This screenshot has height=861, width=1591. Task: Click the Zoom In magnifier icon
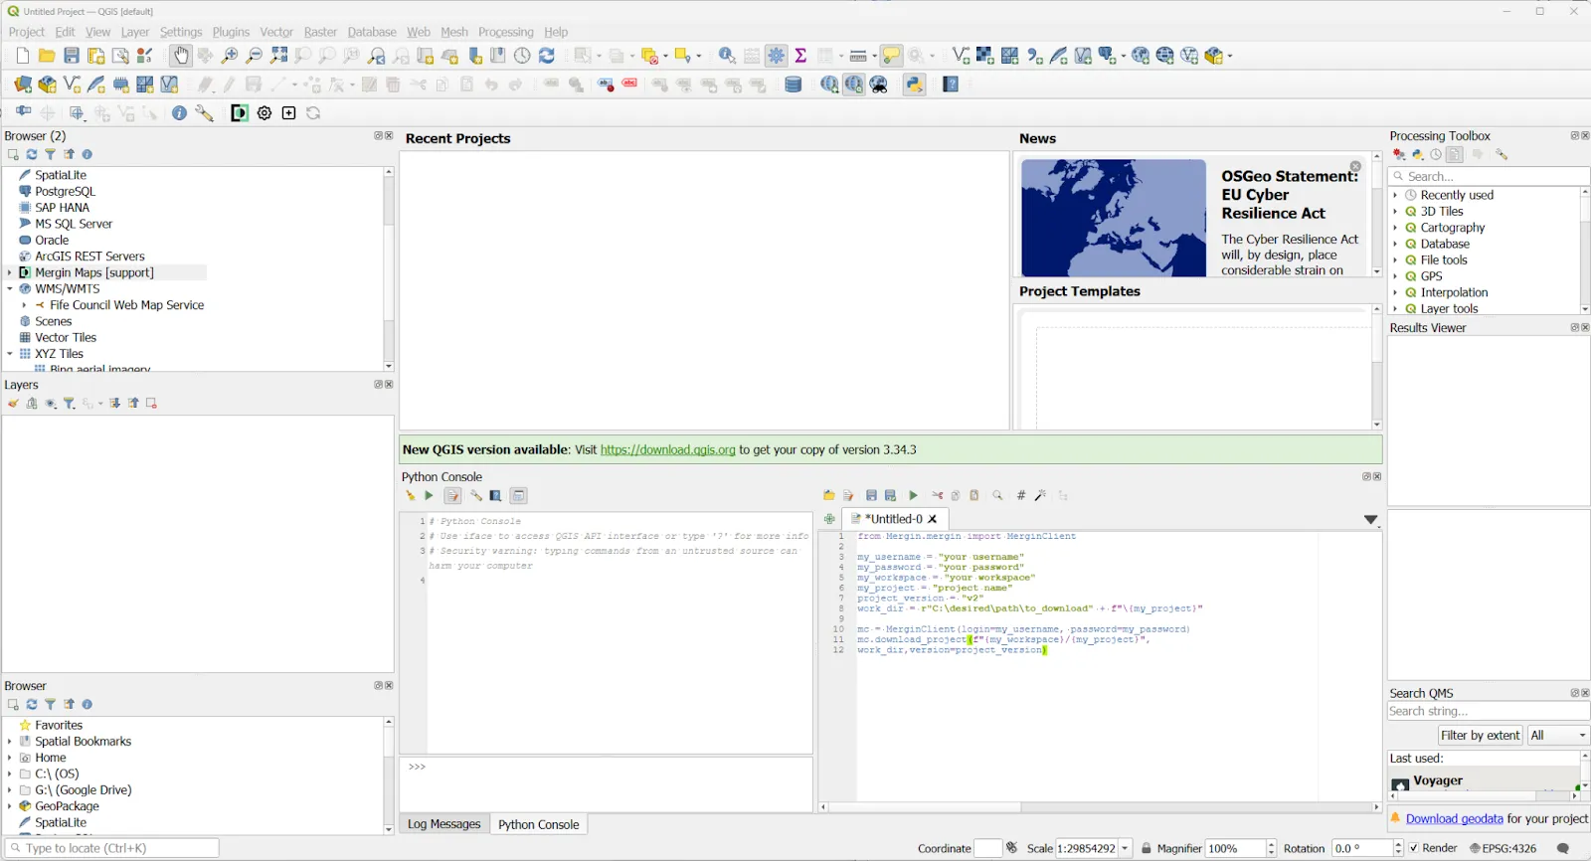coord(230,56)
